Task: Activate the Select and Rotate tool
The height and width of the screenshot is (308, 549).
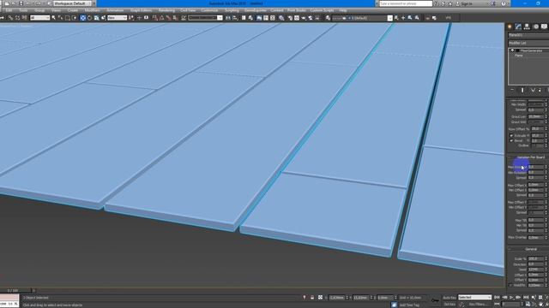Action: click(x=89, y=18)
